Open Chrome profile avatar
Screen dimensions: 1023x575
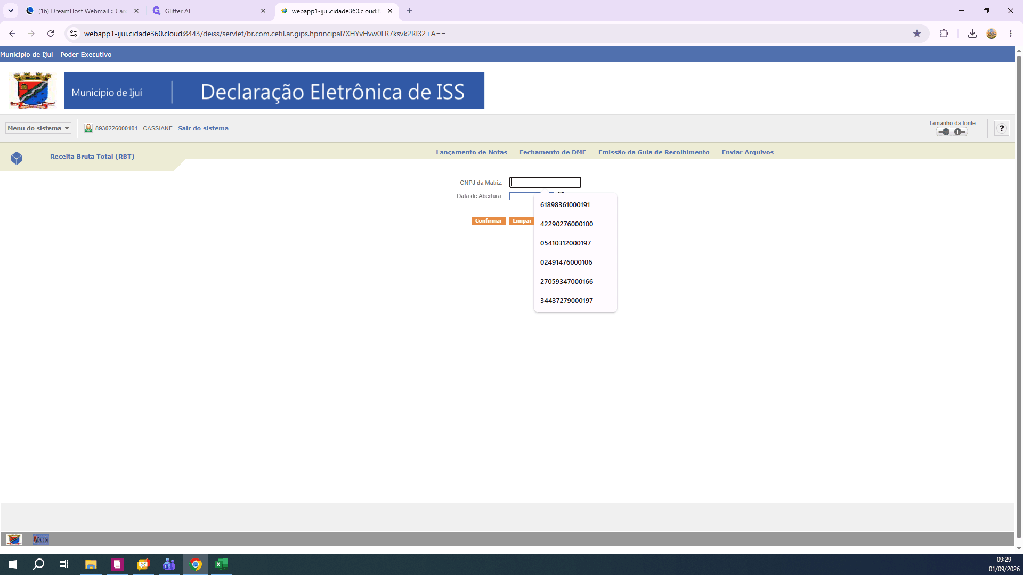pyautogui.click(x=992, y=34)
